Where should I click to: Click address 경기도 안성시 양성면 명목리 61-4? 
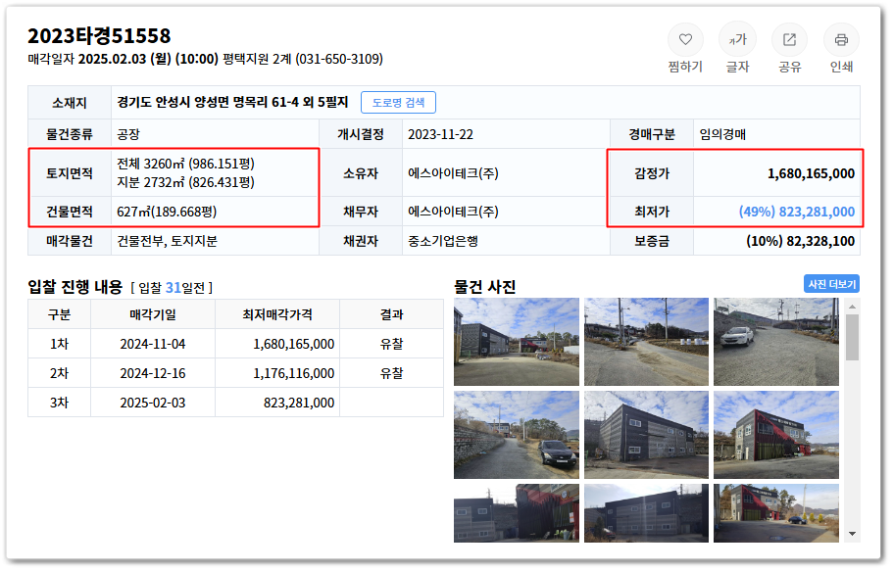coord(208,103)
